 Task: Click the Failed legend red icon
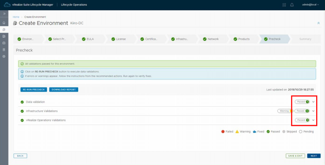(223, 131)
